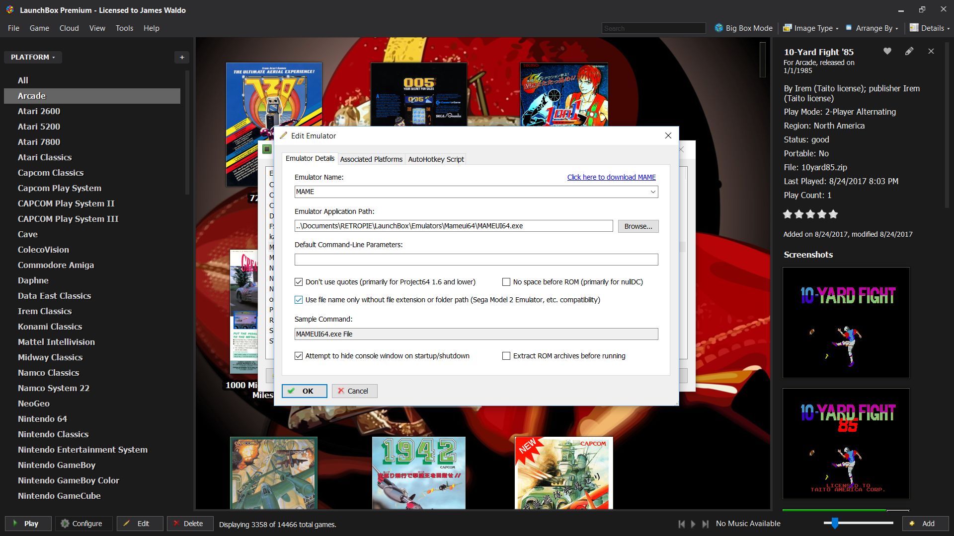Enable No space before ROM option
The image size is (954, 536).
tap(506, 282)
